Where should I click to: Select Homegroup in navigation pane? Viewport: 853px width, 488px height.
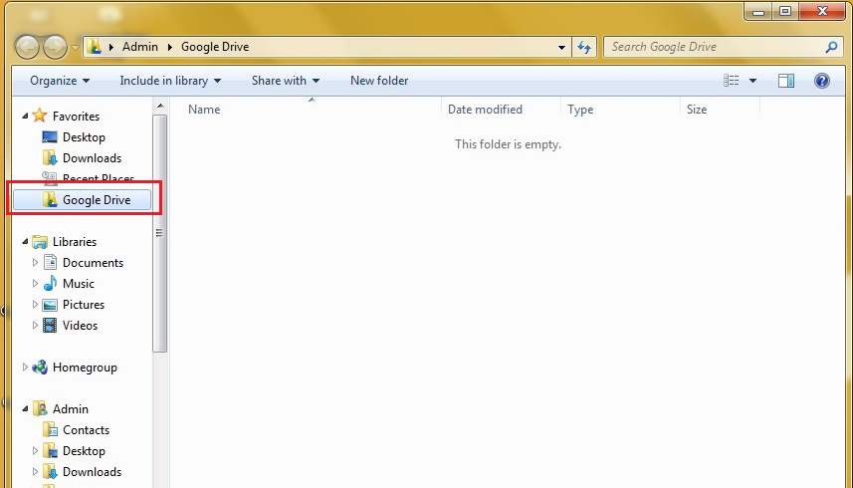click(x=85, y=367)
